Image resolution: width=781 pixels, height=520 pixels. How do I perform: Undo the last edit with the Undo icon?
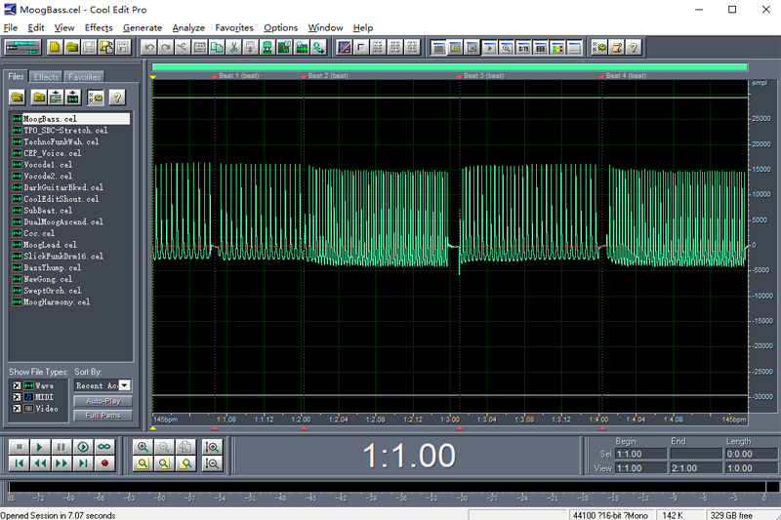(x=149, y=47)
